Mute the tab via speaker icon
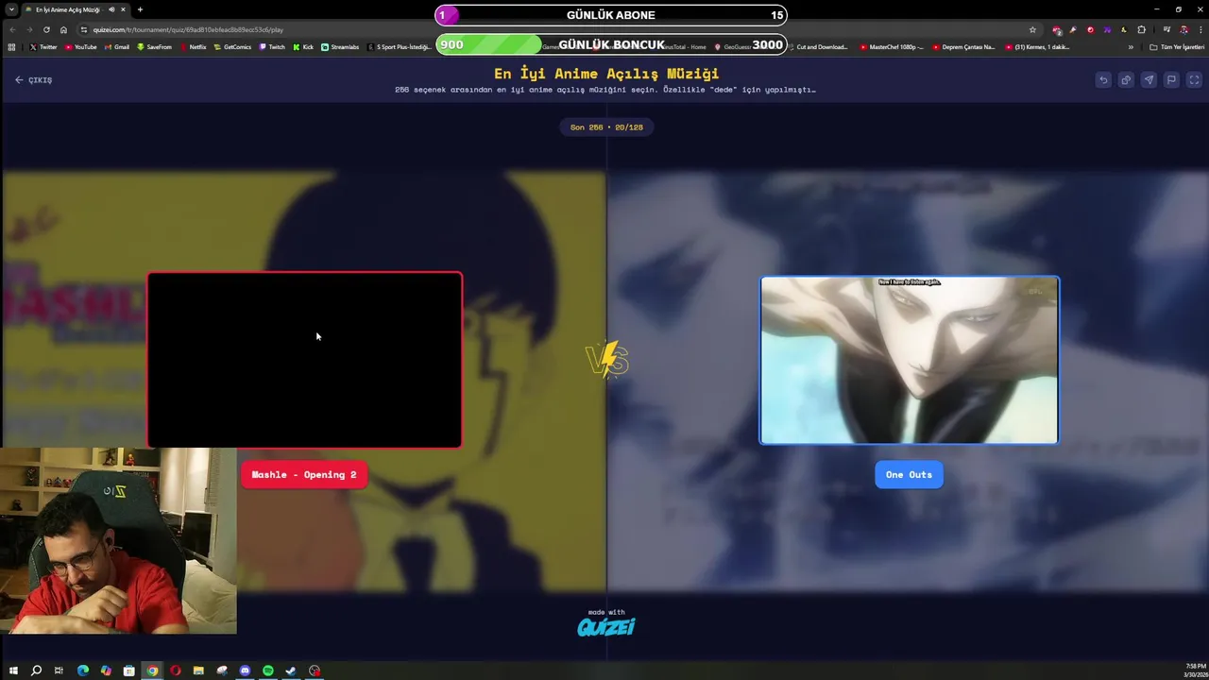This screenshot has height=680, width=1209. tap(111, 9)
